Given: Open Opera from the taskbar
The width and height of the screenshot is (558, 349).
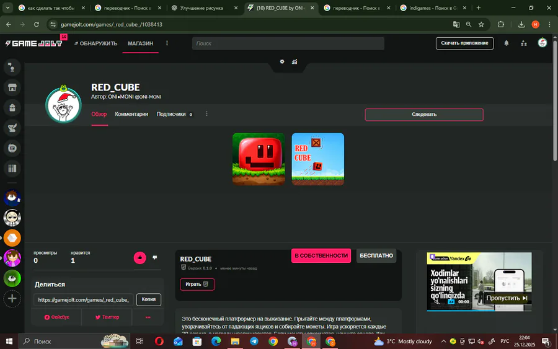Looking at the screenshot, I should (x=159, y=342).
